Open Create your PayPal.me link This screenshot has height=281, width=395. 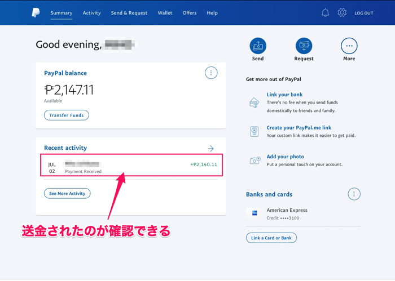tap(299, 128)
